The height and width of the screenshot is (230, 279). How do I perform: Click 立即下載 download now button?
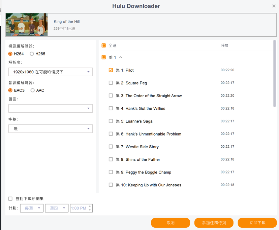coord(257,223)
